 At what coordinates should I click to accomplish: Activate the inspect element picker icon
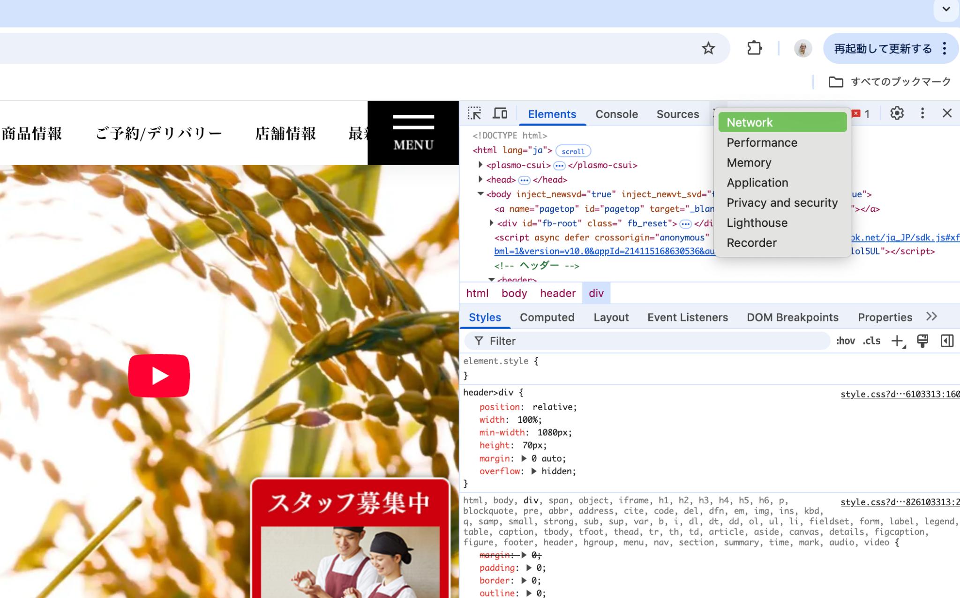(474, 113)
